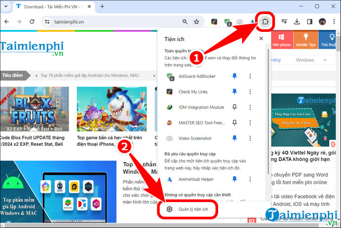
Task: Open more options for Check My Links
Action: 250,92
